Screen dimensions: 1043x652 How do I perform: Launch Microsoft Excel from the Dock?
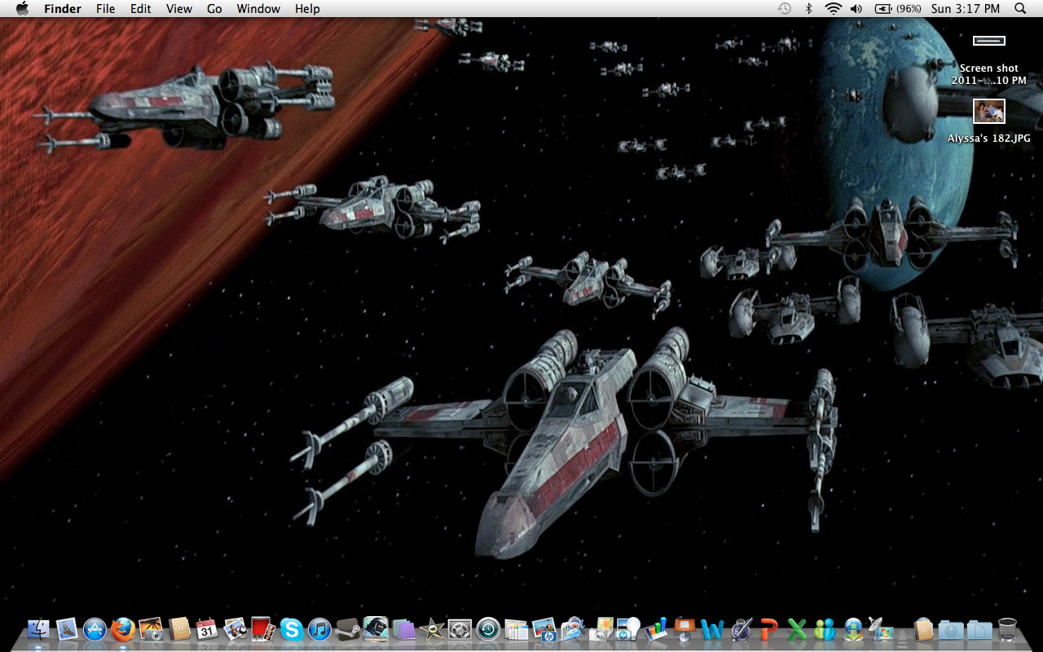coord(797,629)
